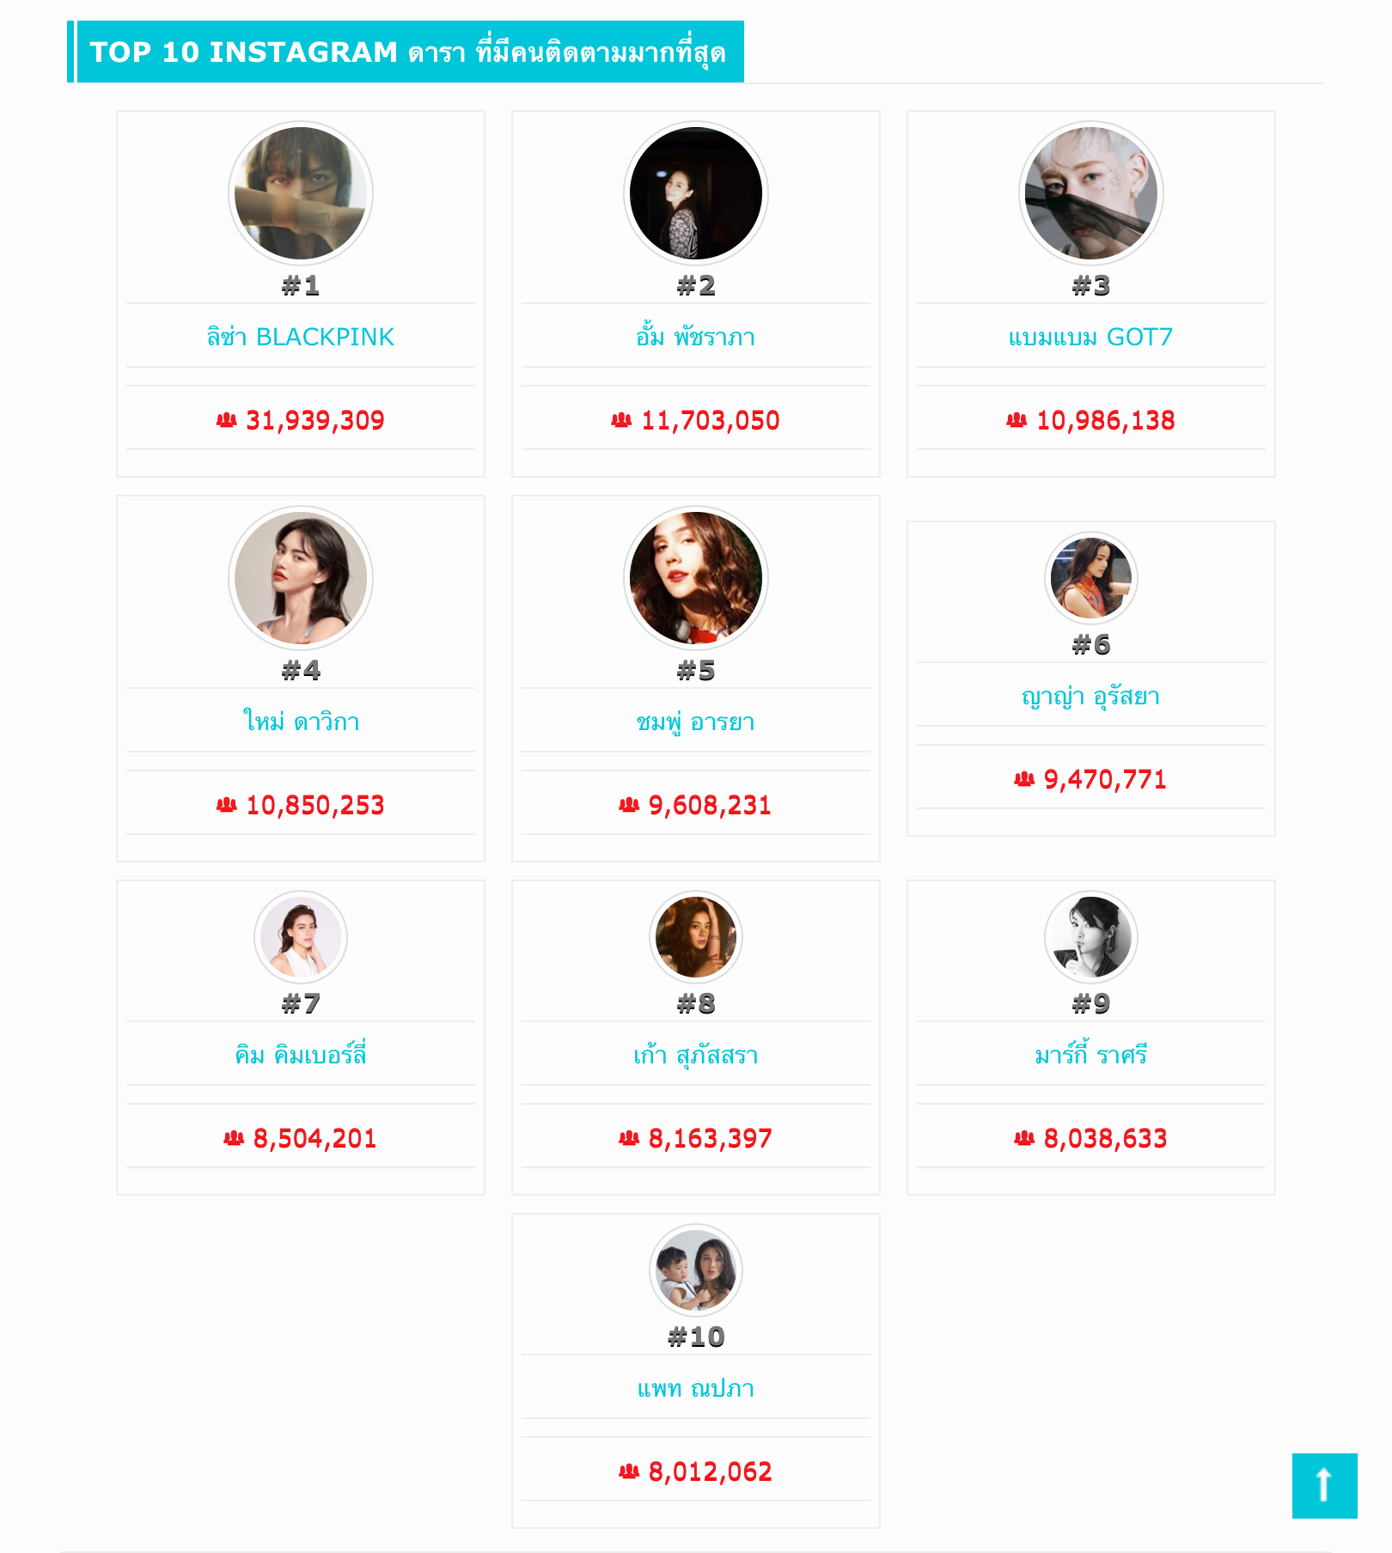Click followers icon beside 9,608,231
This screenshot has width=1392, height=1553.
[x=629, y=805]
